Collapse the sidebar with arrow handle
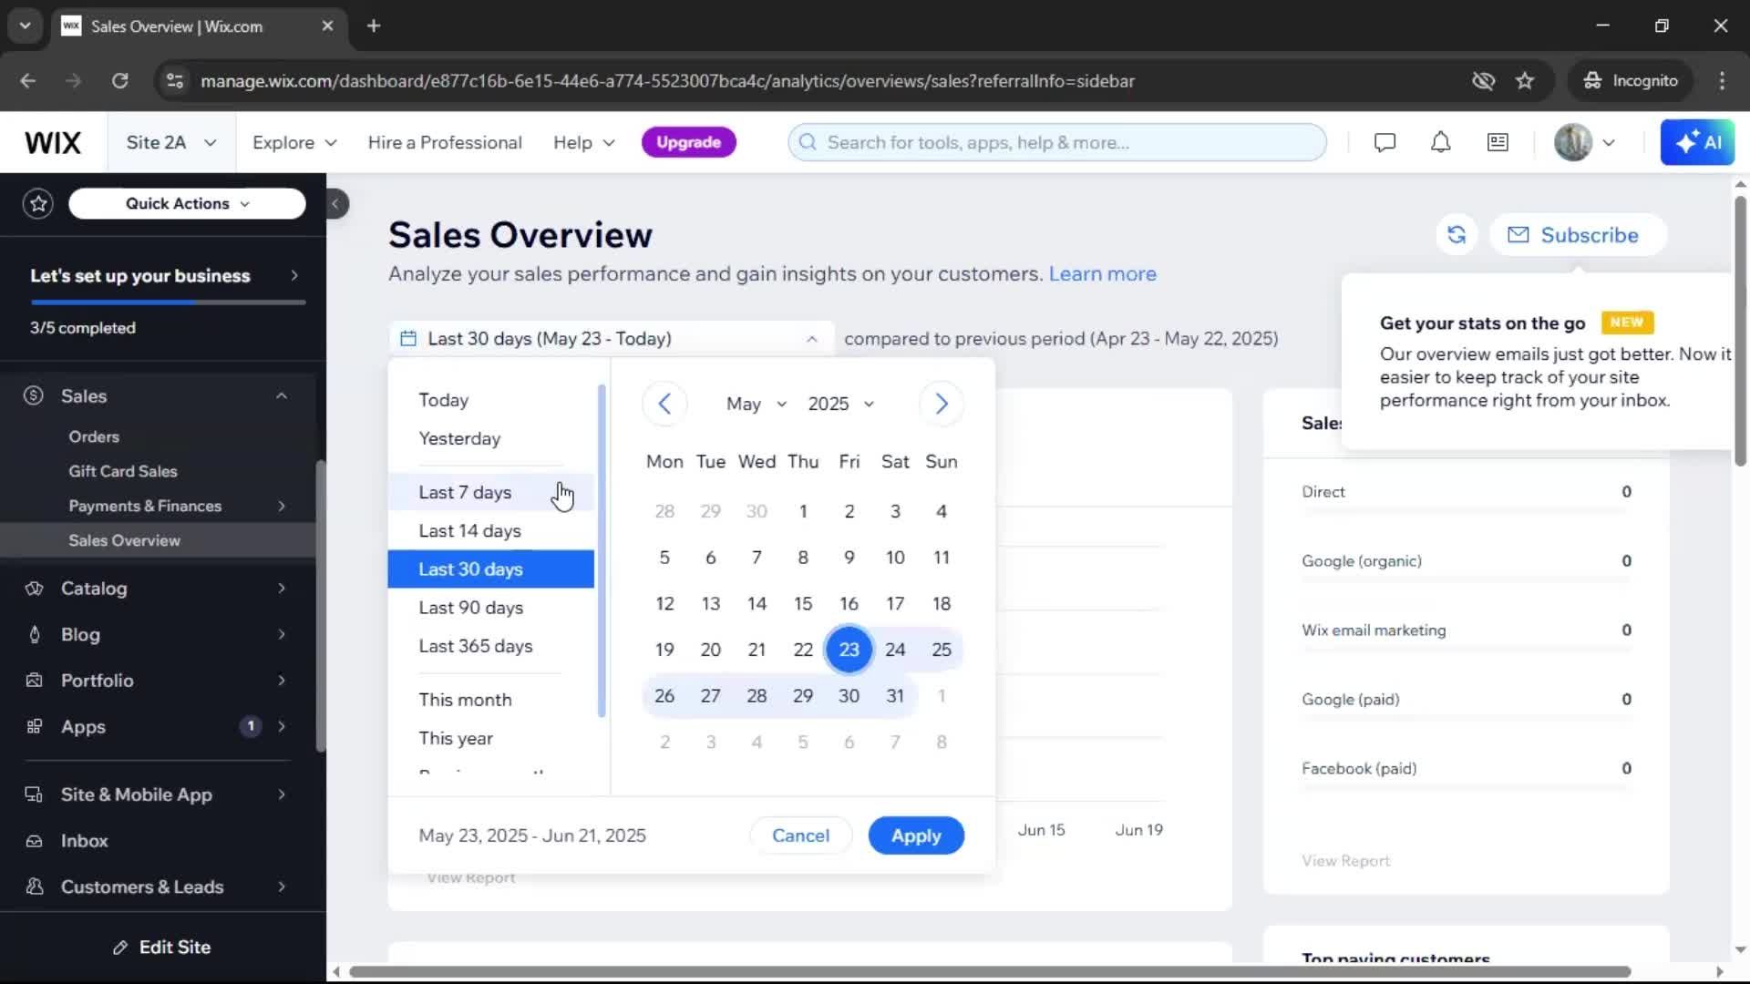This screenshot has height=984, width=1750. pos(335,203)
